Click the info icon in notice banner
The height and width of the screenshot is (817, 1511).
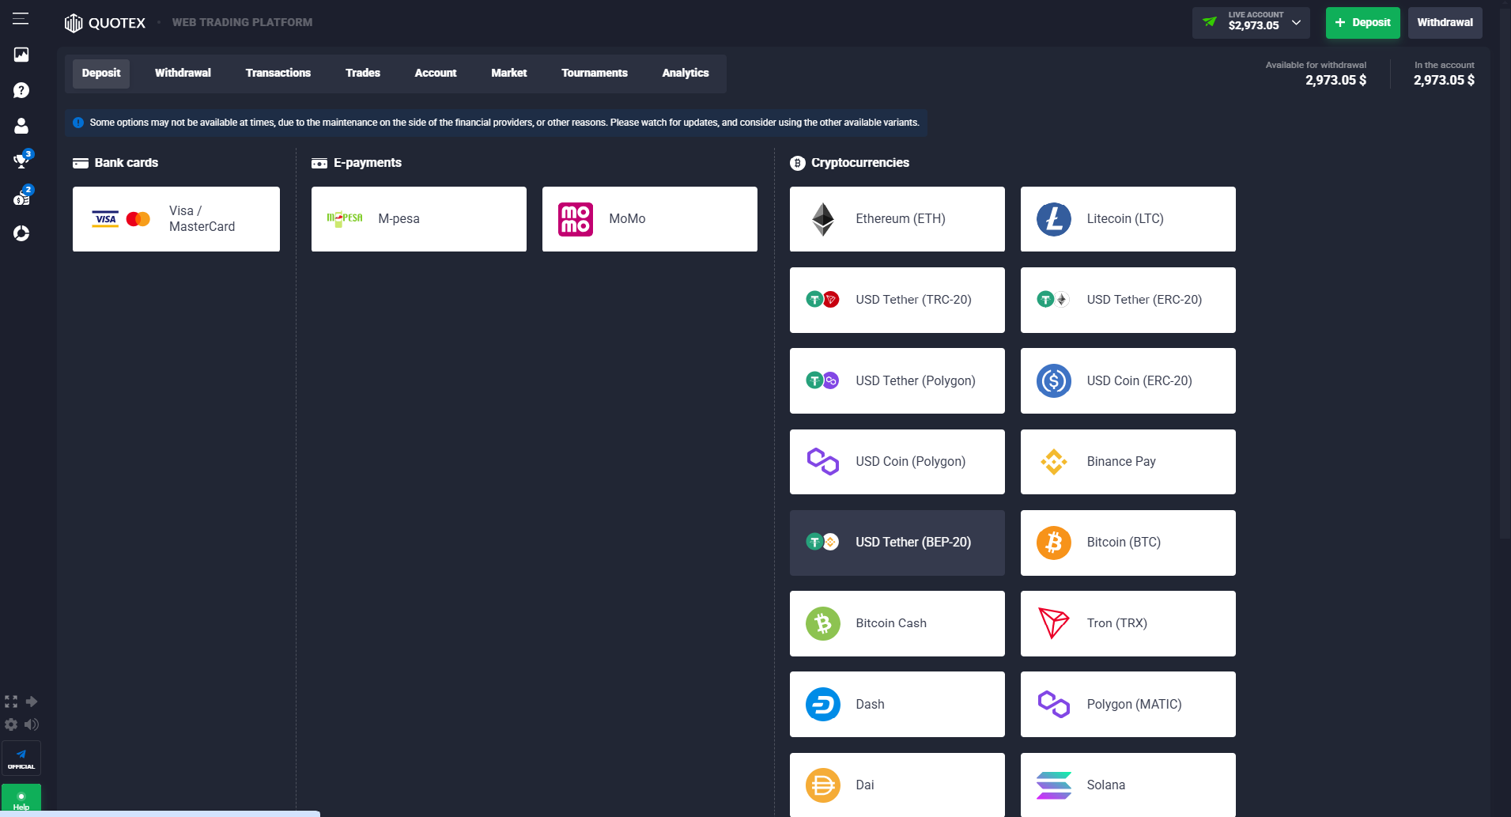pos(78,123)
